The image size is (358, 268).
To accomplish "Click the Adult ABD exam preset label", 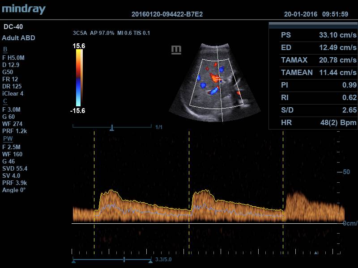I will 18,38.
